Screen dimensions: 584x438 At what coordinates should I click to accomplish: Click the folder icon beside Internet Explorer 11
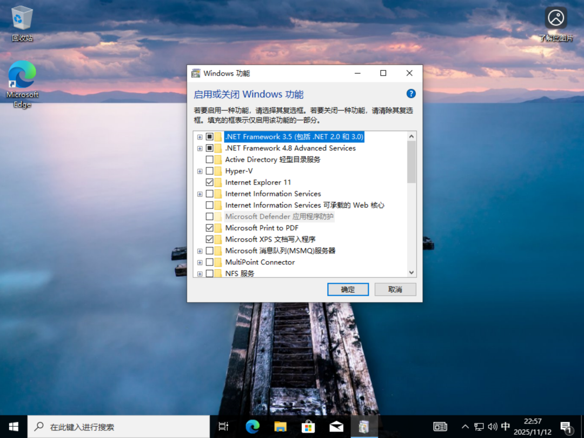218,183
